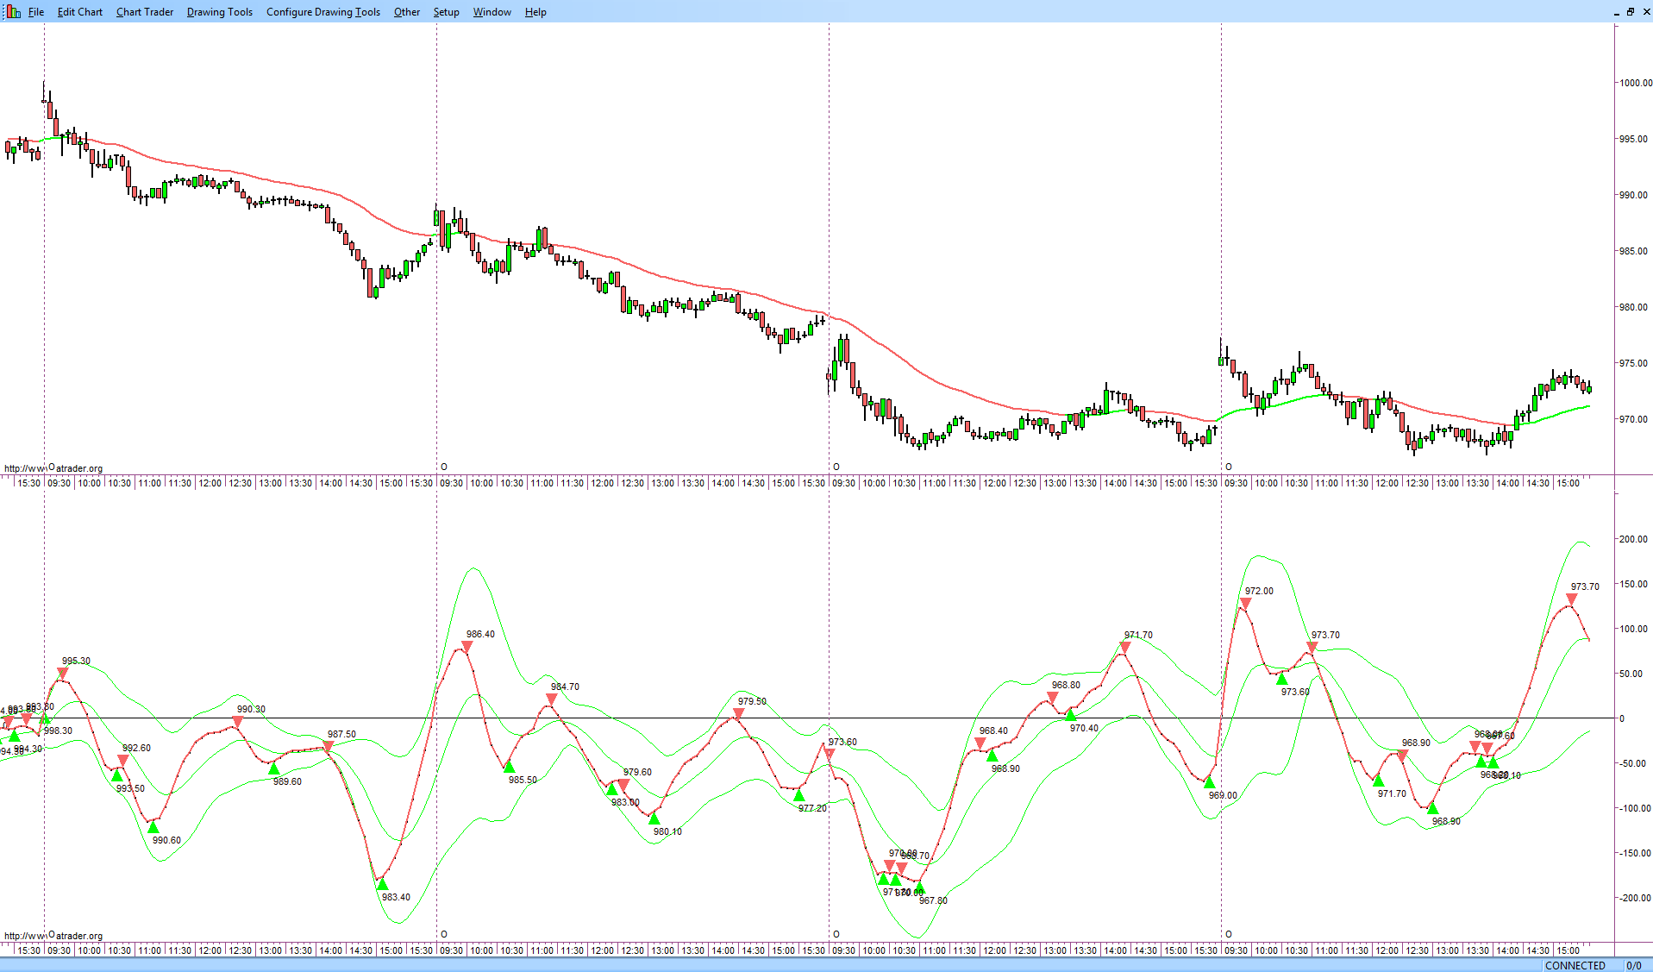Image resolution: width=1653 pixels, height=972 pixels.
Task: Select the red sell marker labeled 968.80
Action: point(1052,697)
